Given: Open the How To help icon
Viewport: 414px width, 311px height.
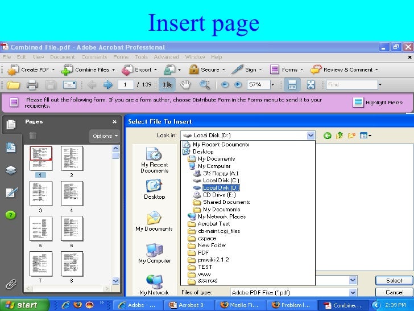Looking at the screenshot, I should pos(11,215).
